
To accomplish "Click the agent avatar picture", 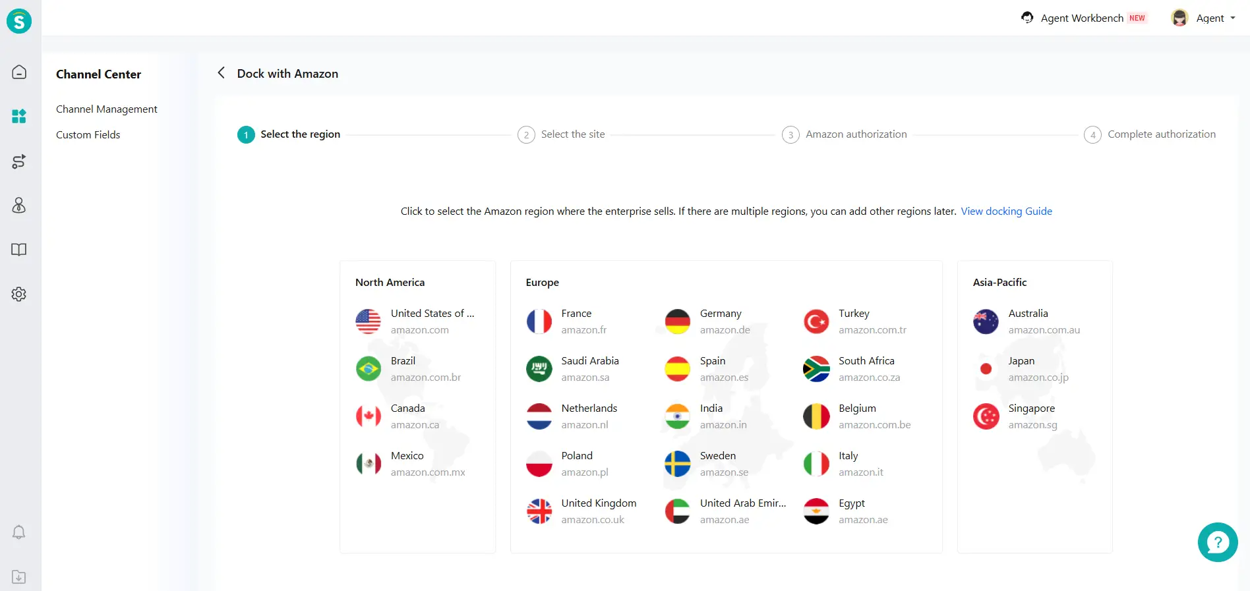I will [1179, 18].
